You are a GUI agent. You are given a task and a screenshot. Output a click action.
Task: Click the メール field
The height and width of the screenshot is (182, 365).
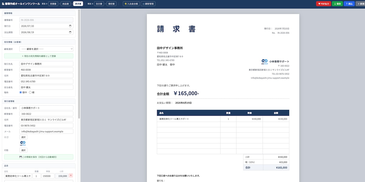tap(46, 131)
